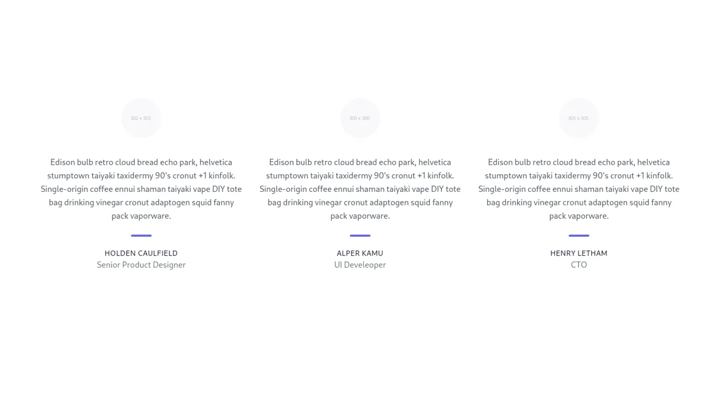The height and width of the screenshot is (405, 721).
Task: Click Holden Caulfield's testimonial paragraph
Action: coord(141,189)
